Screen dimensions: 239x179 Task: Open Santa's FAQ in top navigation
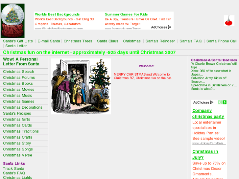(x=191, y=41)
